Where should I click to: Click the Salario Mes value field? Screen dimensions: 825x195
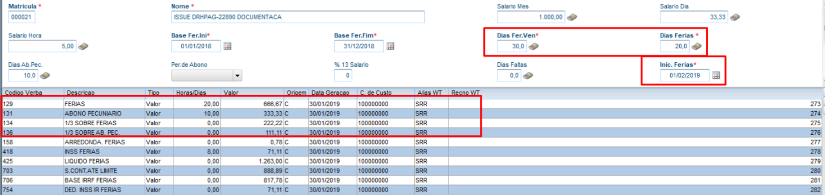coord(531,17)
